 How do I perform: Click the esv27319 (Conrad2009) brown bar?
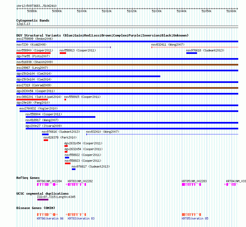(x=127, y=88)
